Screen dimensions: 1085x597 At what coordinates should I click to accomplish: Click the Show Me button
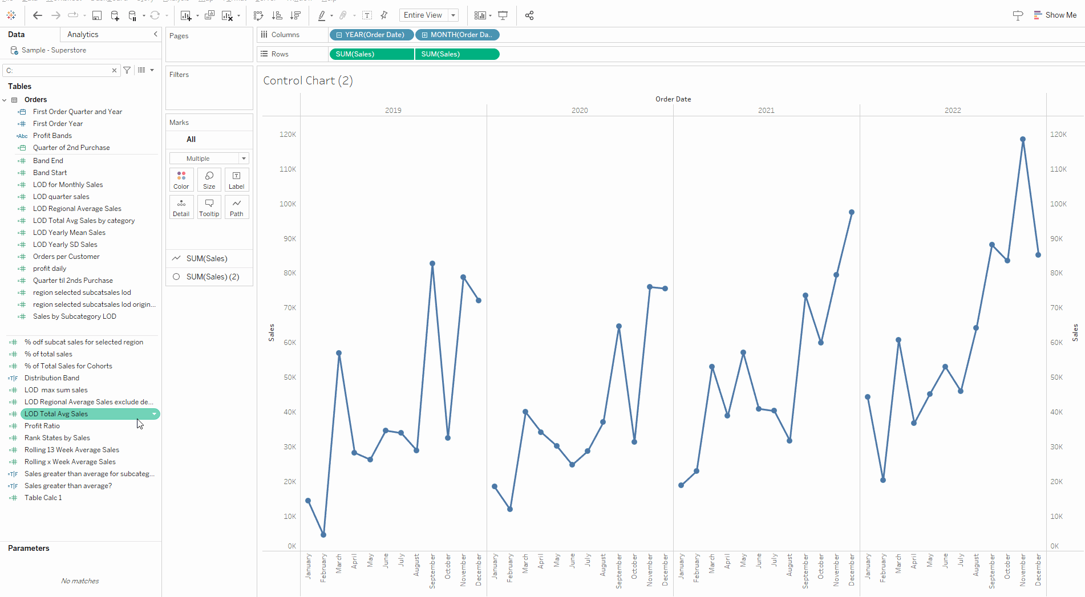point(1055,15)
